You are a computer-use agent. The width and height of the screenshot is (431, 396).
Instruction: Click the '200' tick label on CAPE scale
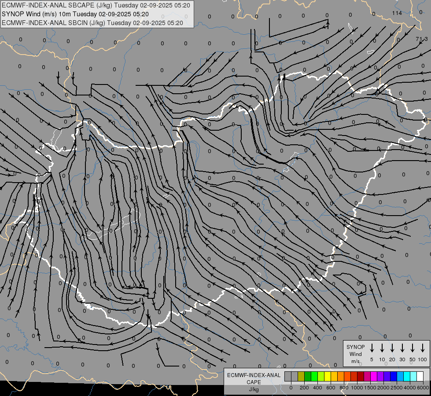coord(304,388)
